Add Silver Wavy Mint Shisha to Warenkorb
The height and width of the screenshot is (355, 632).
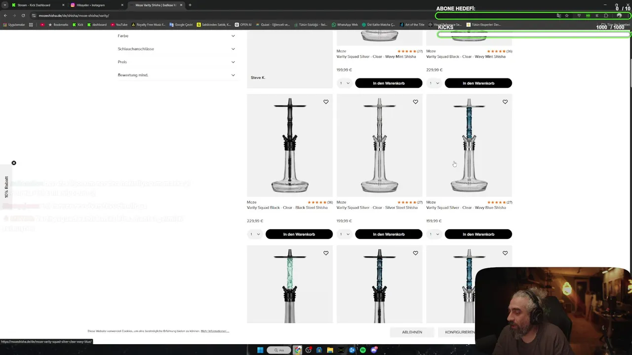389,83
